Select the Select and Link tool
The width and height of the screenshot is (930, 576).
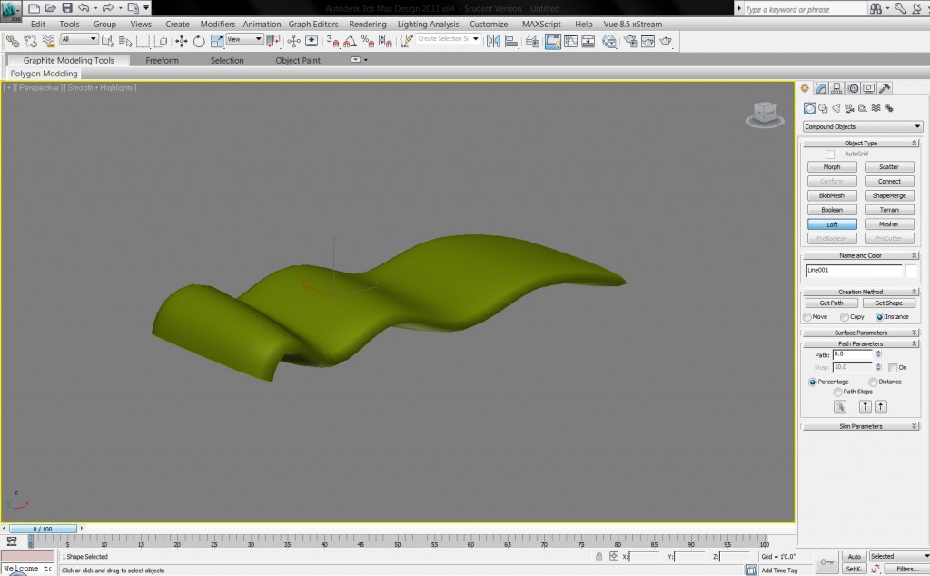[14, 41]
